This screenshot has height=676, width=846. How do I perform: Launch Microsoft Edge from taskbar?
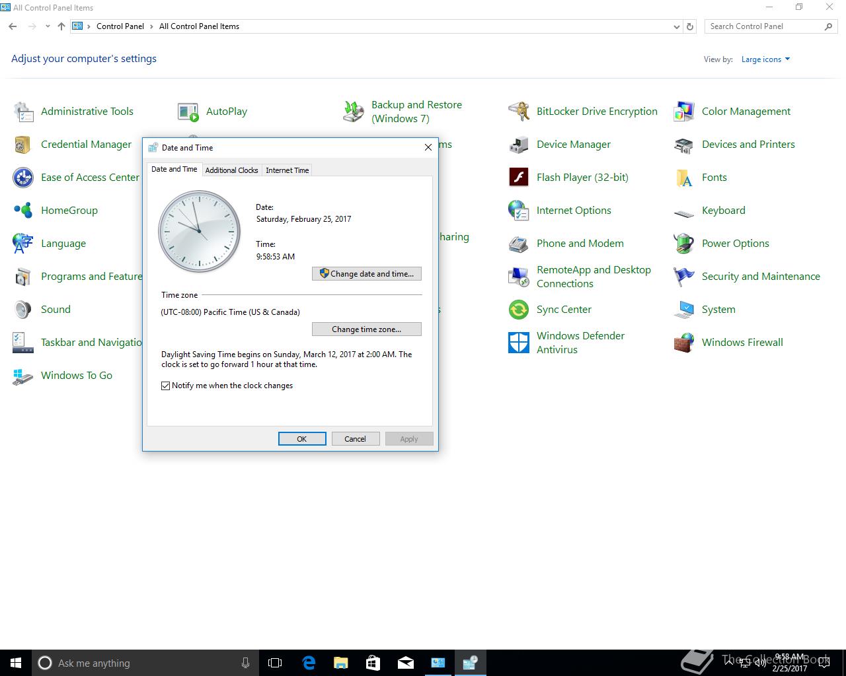click(x=309, y=663)
